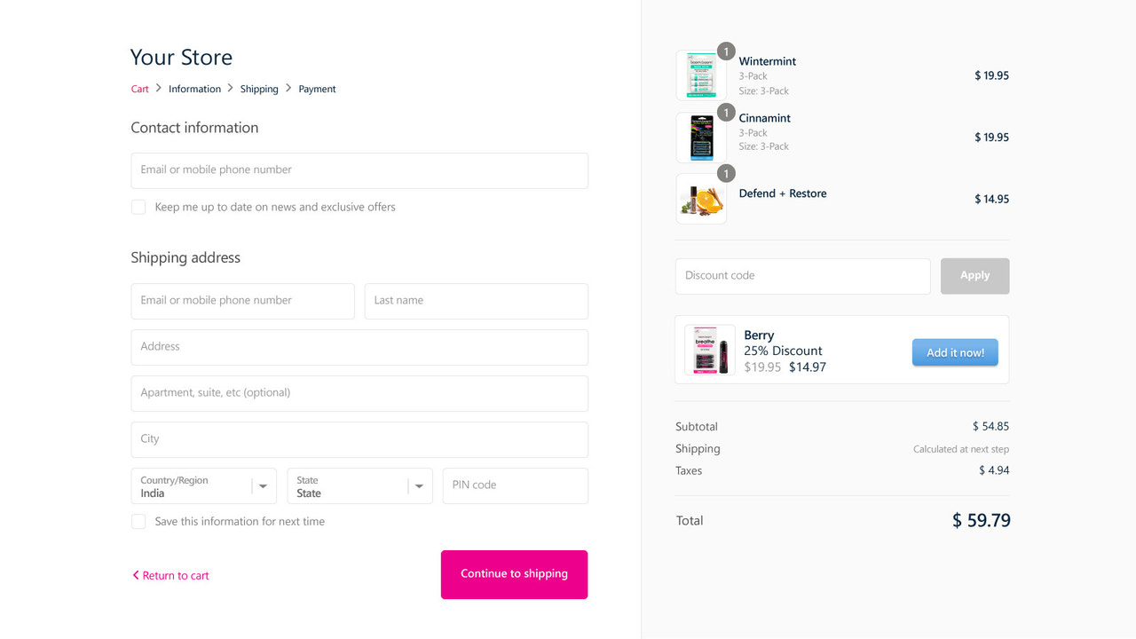1136x639 pixels.
Task: Click the Defend + Restore product thumbnail
Action: [701, 199]
